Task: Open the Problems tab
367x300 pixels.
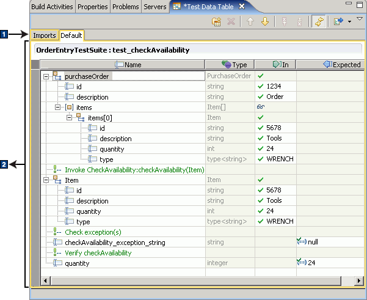Action: 126,7
